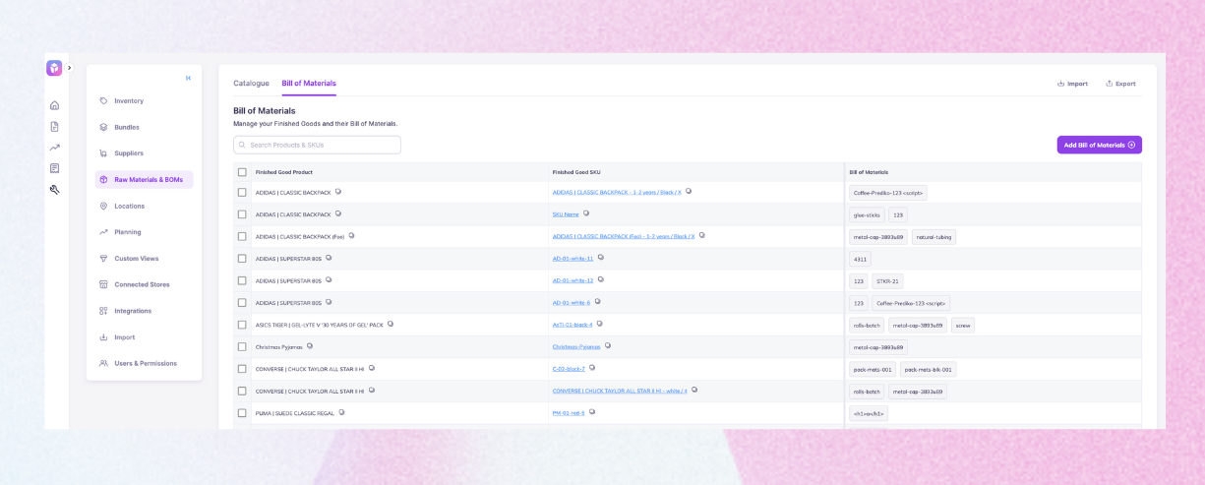Check the PUMA SUEDE CLASSIC REGAL row
1205x485 pixels.
coord(242,413)
